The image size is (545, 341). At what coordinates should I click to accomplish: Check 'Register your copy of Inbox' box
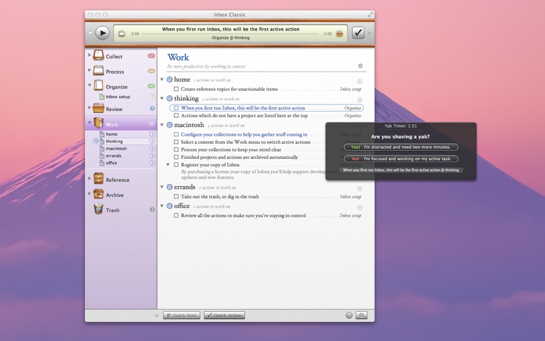176,165
